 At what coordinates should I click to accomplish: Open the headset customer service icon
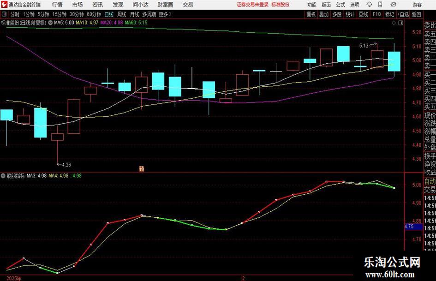click(369, 5)
